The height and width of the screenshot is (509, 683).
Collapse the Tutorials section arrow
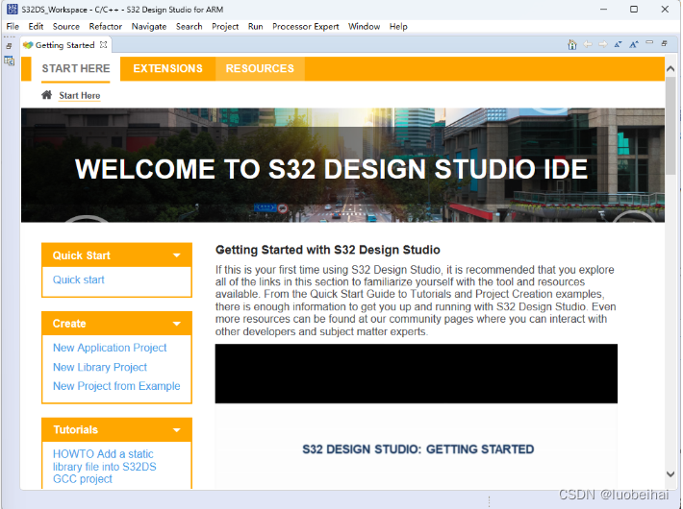[x=176, y=430]
